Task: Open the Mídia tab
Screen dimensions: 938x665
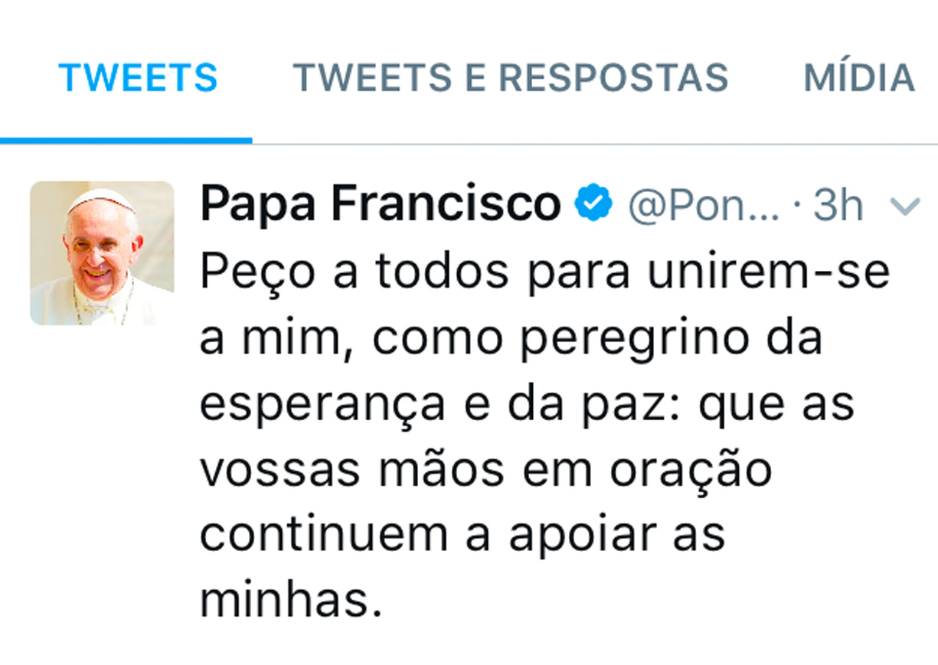Action: pos(859,77)
